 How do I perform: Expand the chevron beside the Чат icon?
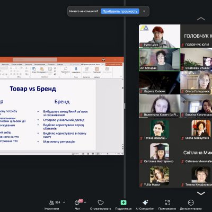[x=85, y=202]
